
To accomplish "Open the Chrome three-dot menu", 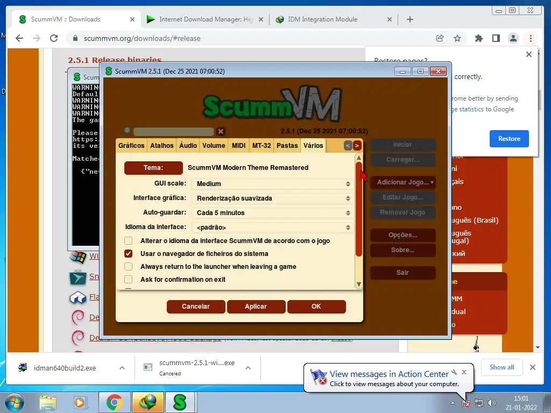I will pos(531,38).
